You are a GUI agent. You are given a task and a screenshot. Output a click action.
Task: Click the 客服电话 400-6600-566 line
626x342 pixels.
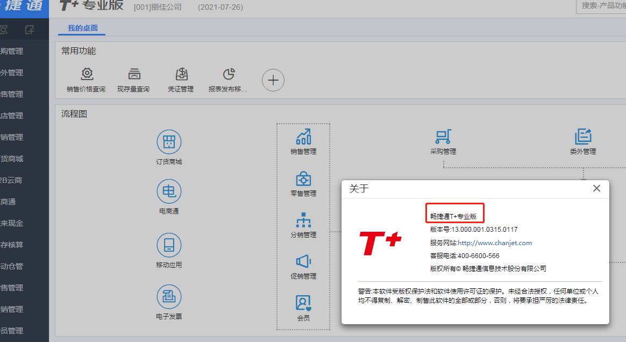click(x=465, y=256)
